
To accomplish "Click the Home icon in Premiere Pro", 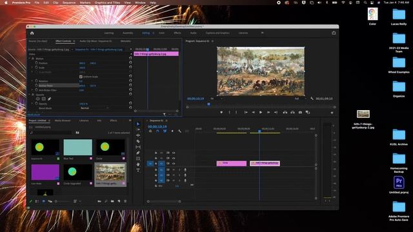I will coord(32,33).
